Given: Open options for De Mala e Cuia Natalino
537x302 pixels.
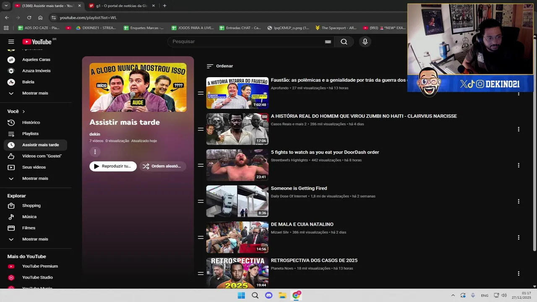Looking at the screenshot, I should coord(519,237).
